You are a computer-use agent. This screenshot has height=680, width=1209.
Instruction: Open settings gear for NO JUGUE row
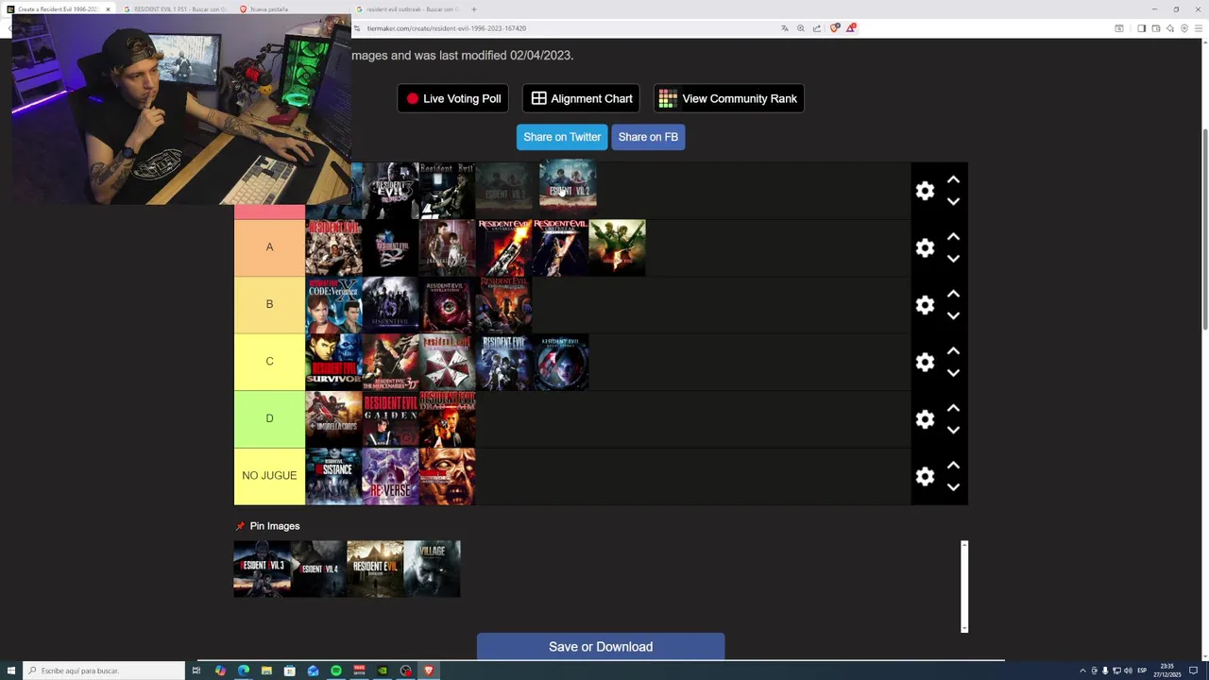point(925,476)
